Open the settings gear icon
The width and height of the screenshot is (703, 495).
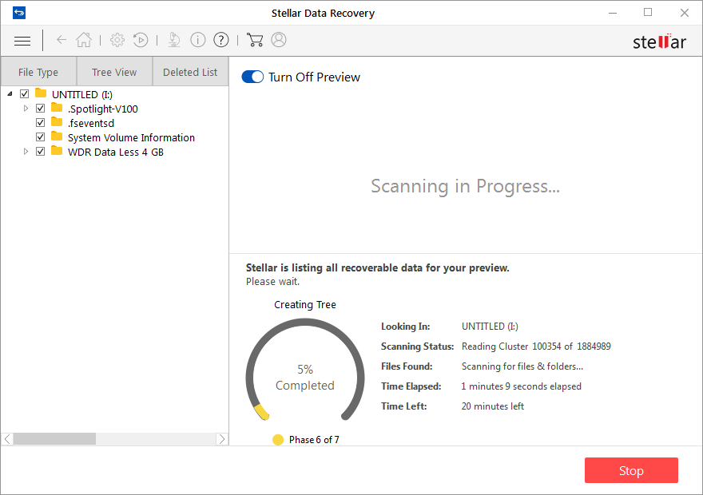tap(117, 40)
